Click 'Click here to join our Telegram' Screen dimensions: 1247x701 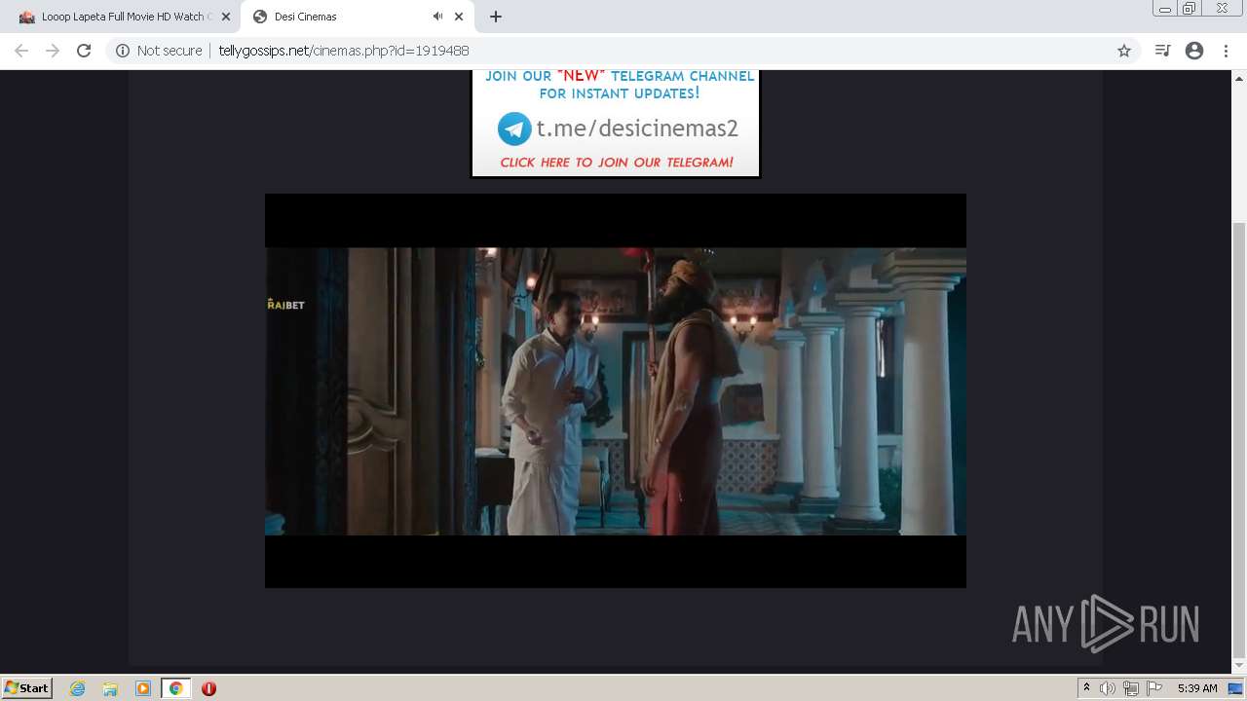pos(617,163)
